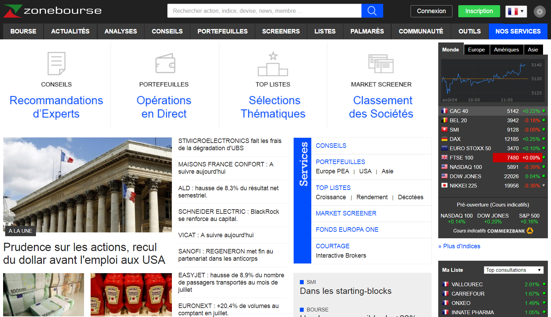The width and height of the screenshot is (551, 317).
Task: Click the NIKKEI 225 Japan flag icon
Action: (444, 185)
